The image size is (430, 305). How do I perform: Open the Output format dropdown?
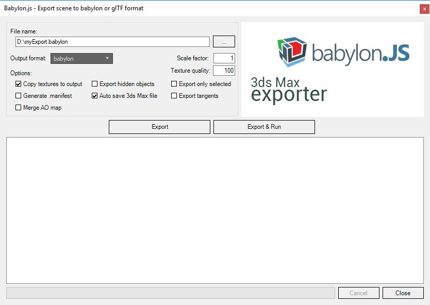coord(81,58)
